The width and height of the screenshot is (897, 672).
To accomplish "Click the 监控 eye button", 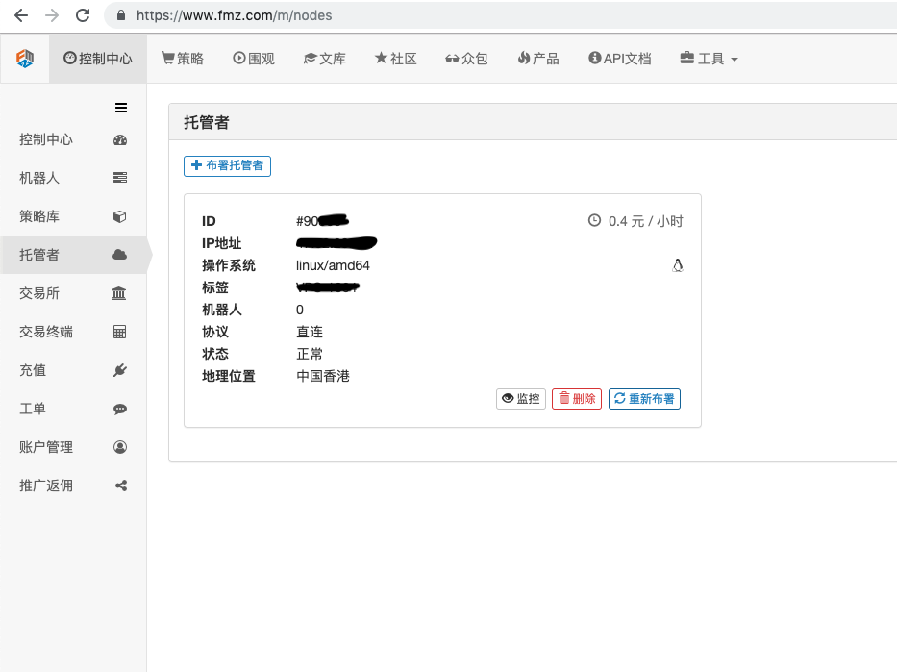I will (x=521, y=398).
